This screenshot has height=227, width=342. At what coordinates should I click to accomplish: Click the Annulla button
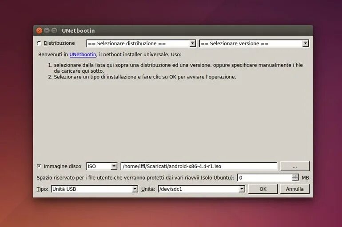(294, 189)
